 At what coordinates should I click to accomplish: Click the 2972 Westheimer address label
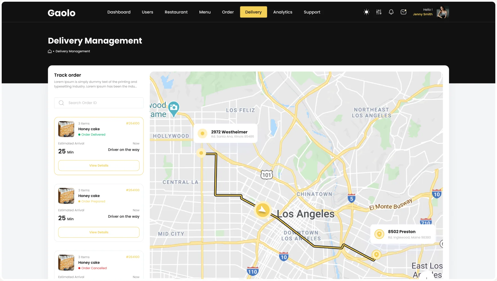point(229,132)
